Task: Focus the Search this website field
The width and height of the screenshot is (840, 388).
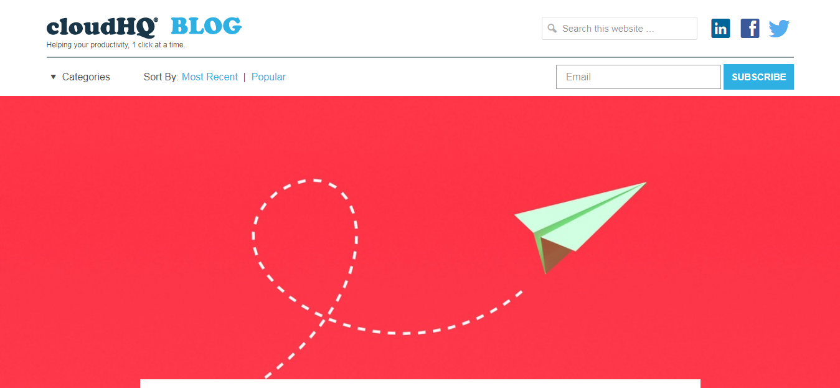Action: point(620,28)
